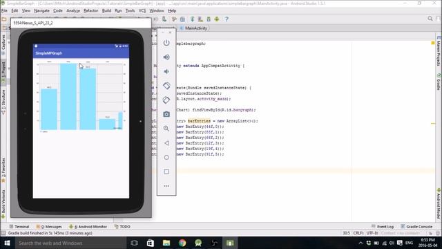
Task: Open Google Chrome from the taskbar
Action: (182, 243)
